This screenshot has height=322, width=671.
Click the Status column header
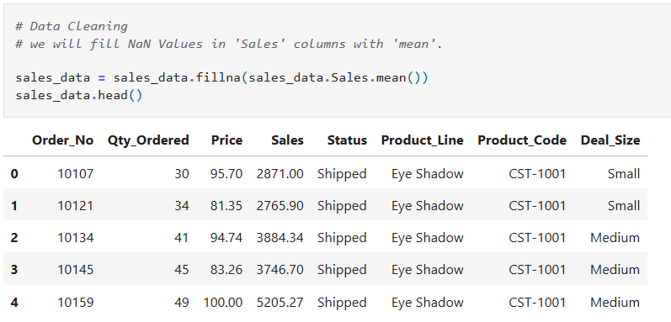pyautogui.click(x=347, y=140)
